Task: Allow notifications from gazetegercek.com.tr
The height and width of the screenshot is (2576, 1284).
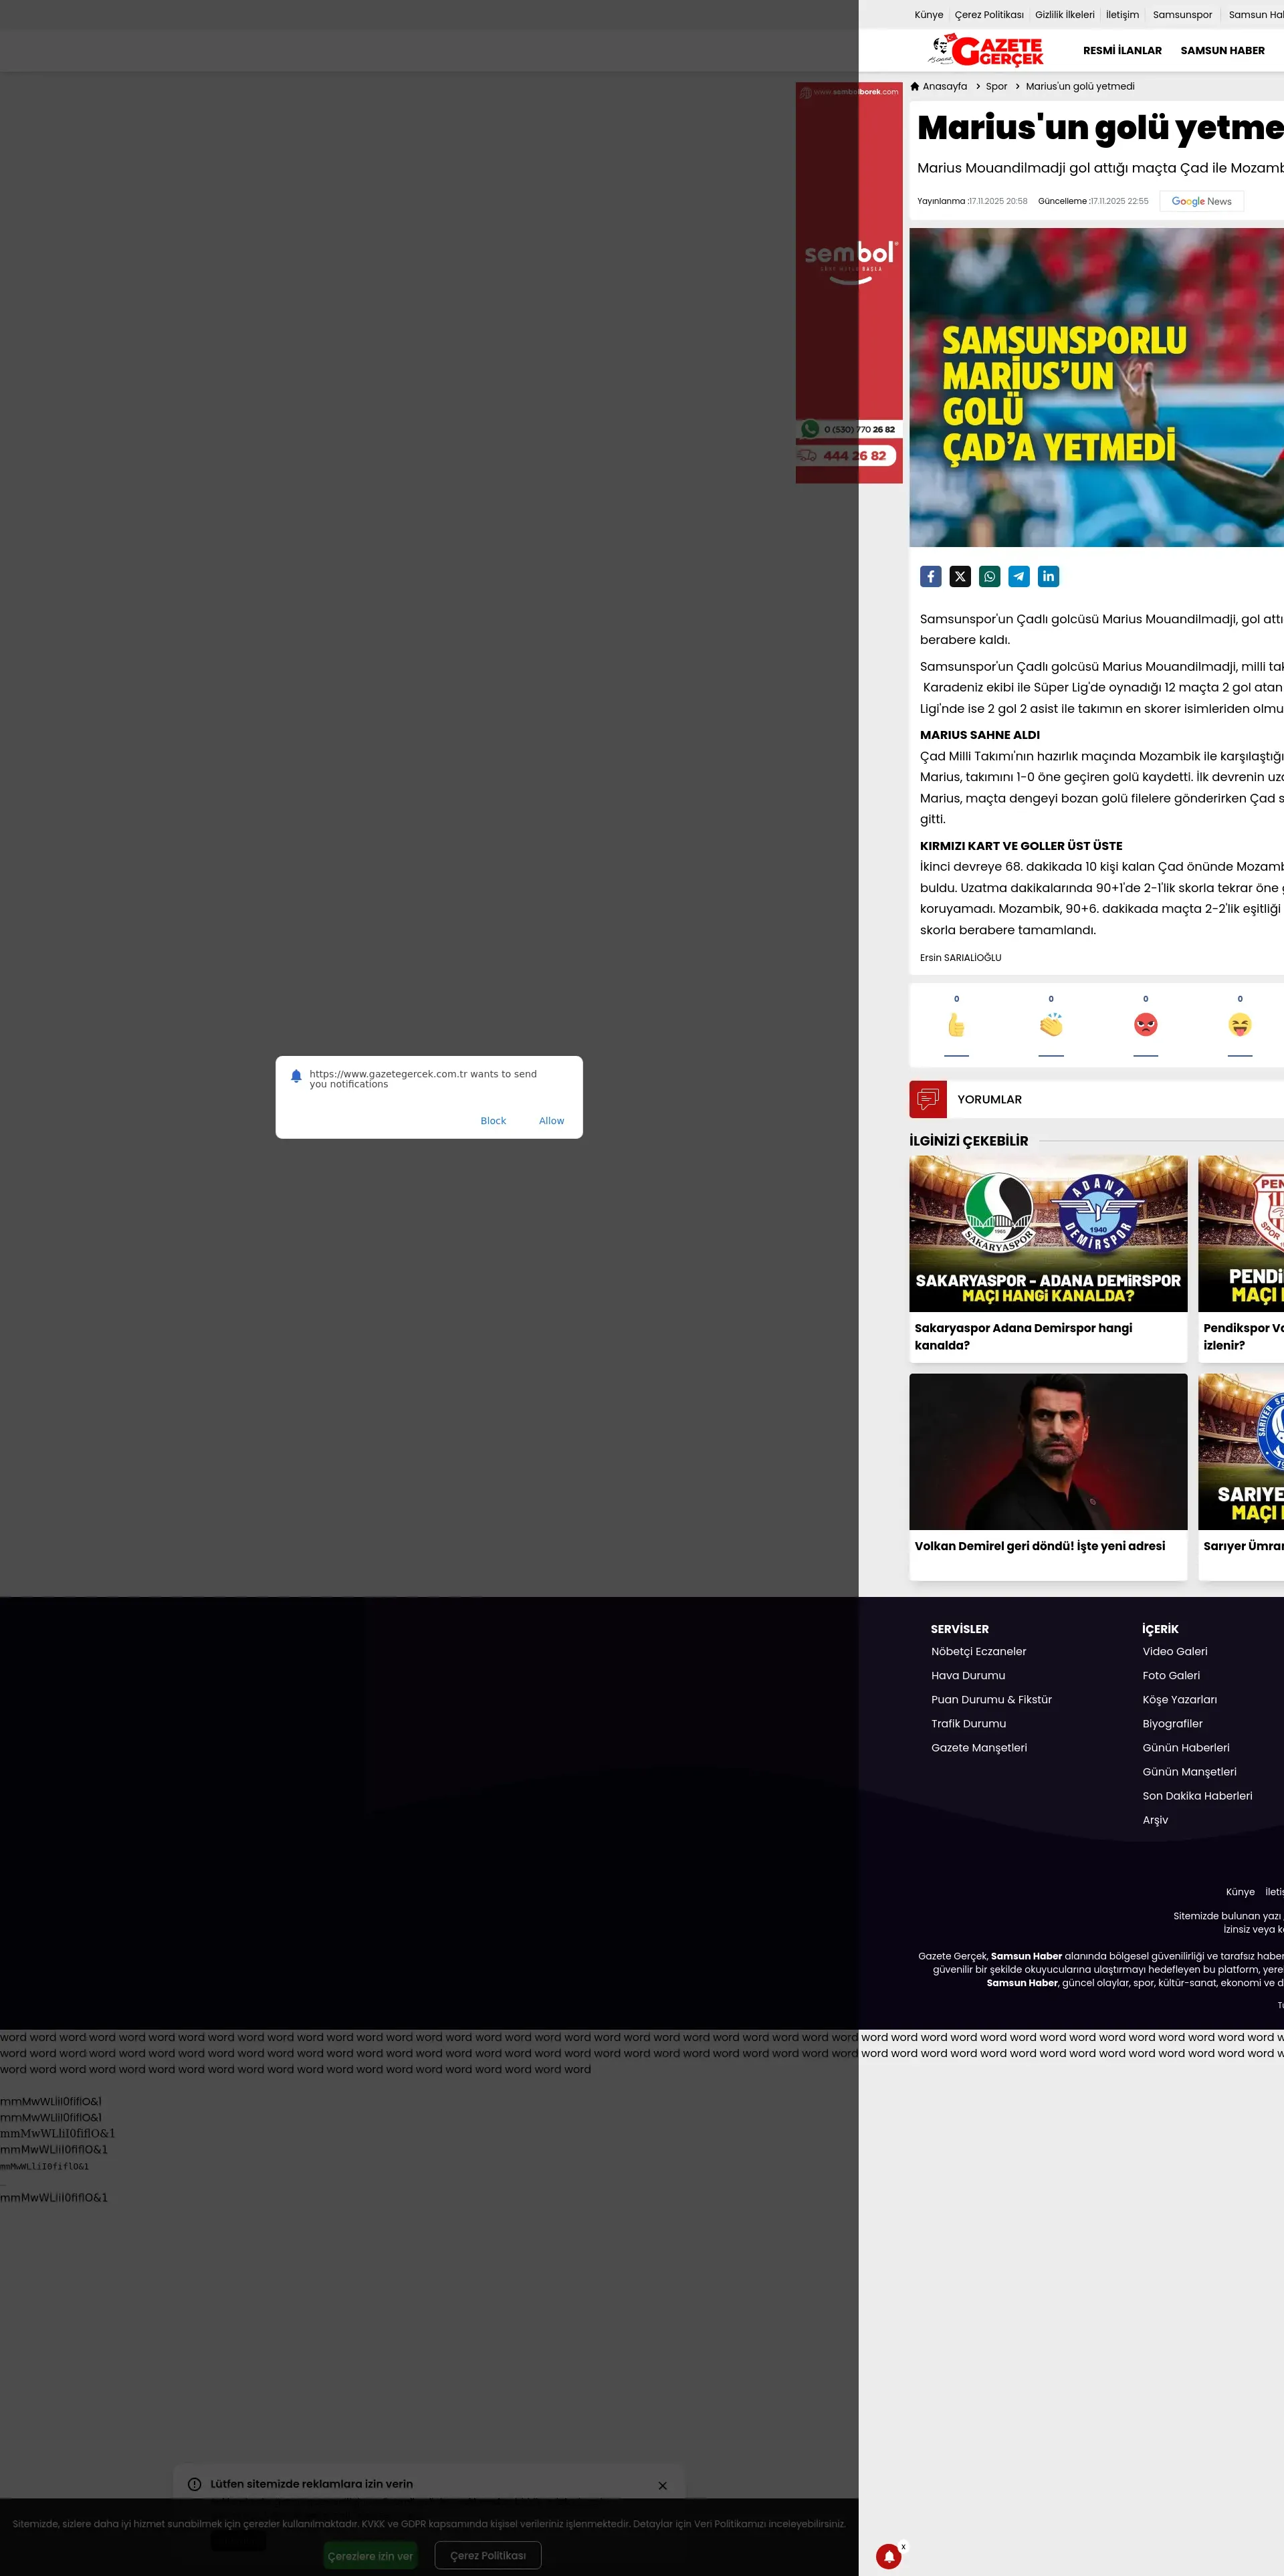Action: point(551,1121)
